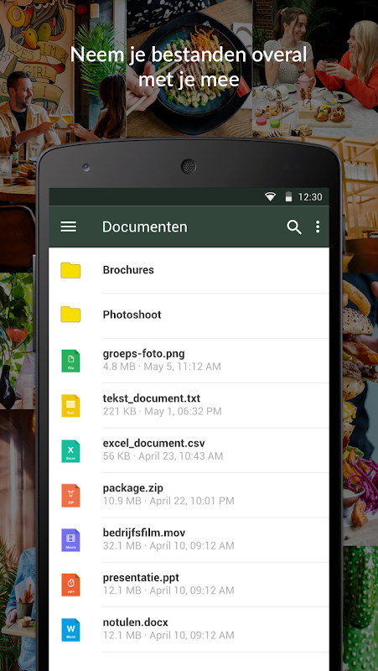Click the blue Word icon for notulen.docx
This screenshot has width=378, height=671.
coord(70,630)
